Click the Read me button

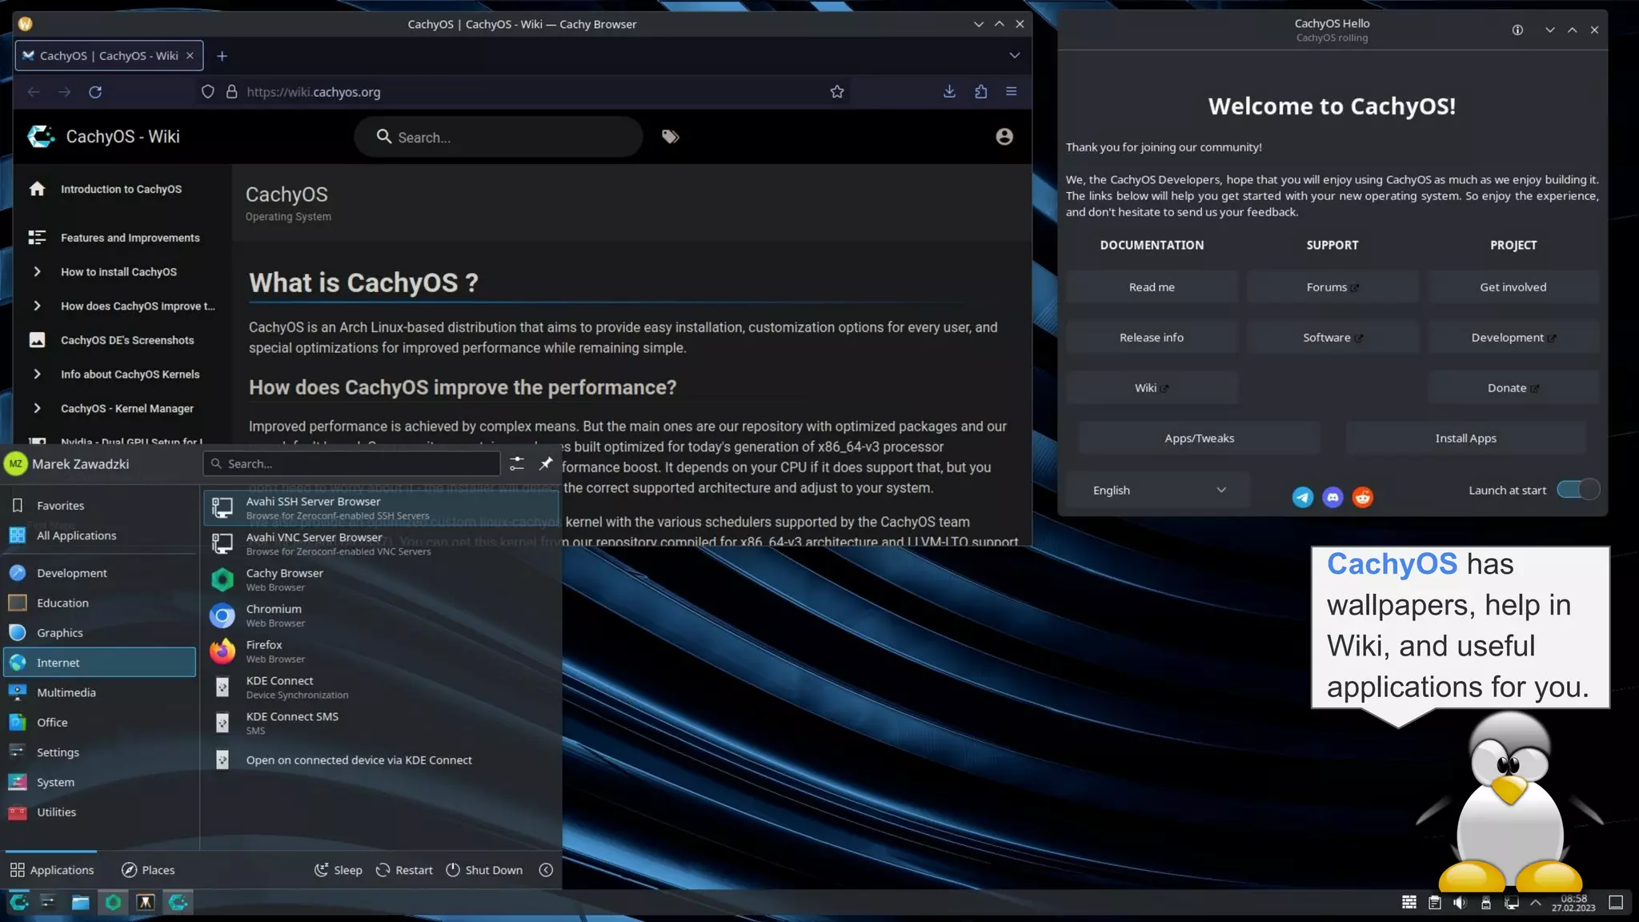pos(1152,287)
